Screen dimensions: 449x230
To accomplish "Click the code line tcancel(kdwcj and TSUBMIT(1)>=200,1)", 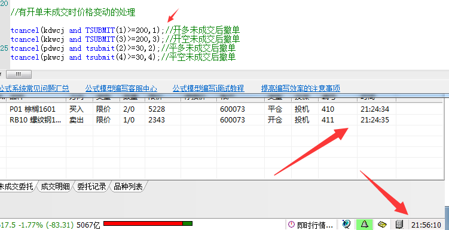I will (88, 30).
